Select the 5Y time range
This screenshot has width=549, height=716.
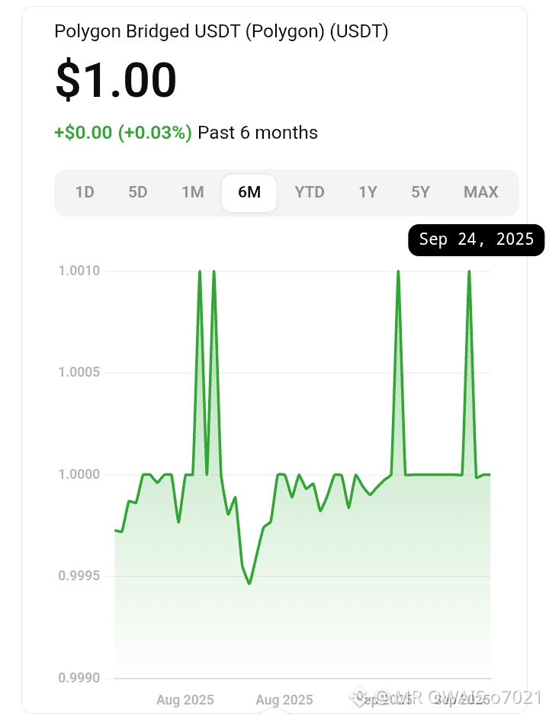pos(421,192)
